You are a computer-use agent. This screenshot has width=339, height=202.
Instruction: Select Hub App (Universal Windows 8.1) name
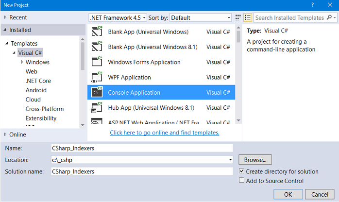(x=151, y=108)
